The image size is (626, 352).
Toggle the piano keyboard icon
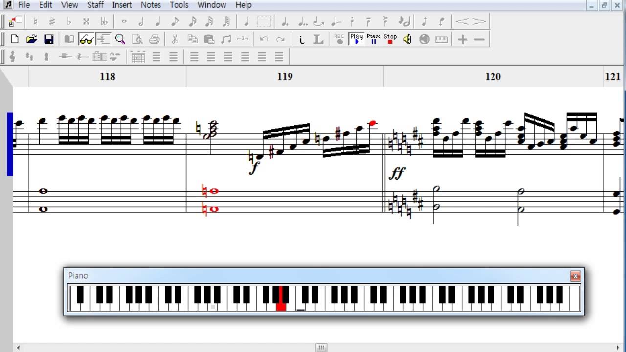441,39
